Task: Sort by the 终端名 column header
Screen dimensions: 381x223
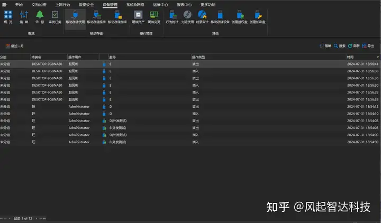Action: click(49, 57)
